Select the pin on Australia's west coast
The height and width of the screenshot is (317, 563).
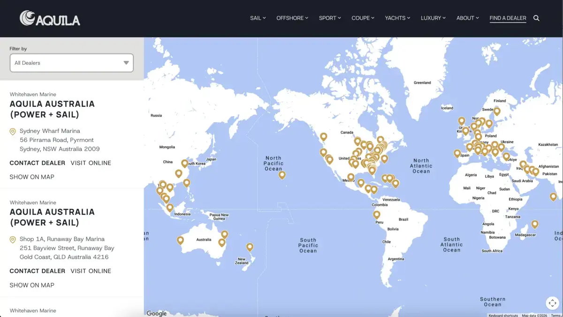tap(180, 240)
